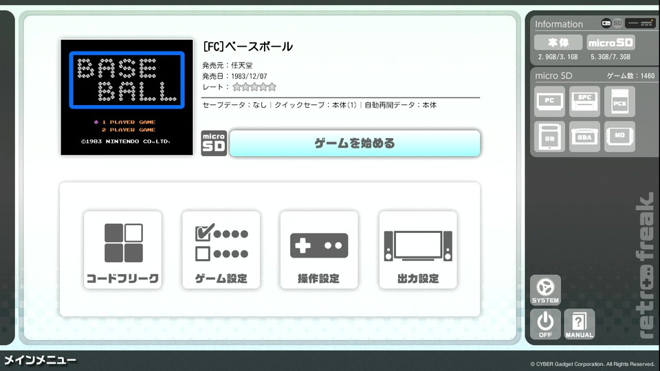Click the micro SD badge beside start button
The image size is (660, 371).
pos(214,144)
